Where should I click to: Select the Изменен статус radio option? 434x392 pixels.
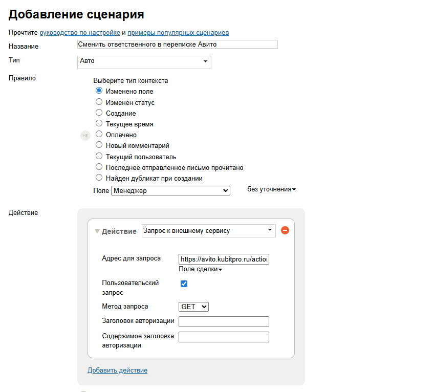point(99,102)
